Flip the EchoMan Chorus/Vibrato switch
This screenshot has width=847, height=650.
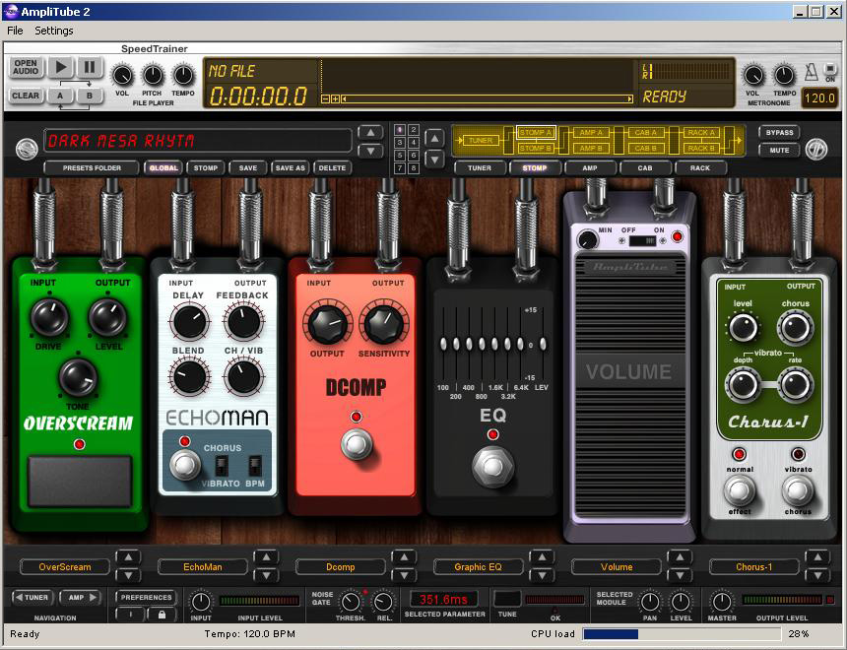223,465
